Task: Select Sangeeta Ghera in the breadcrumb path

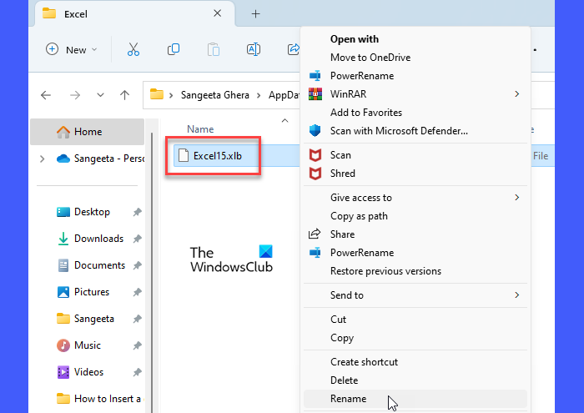Action: [215, 95]
